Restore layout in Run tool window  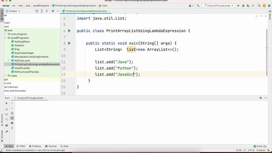(7, 125)
